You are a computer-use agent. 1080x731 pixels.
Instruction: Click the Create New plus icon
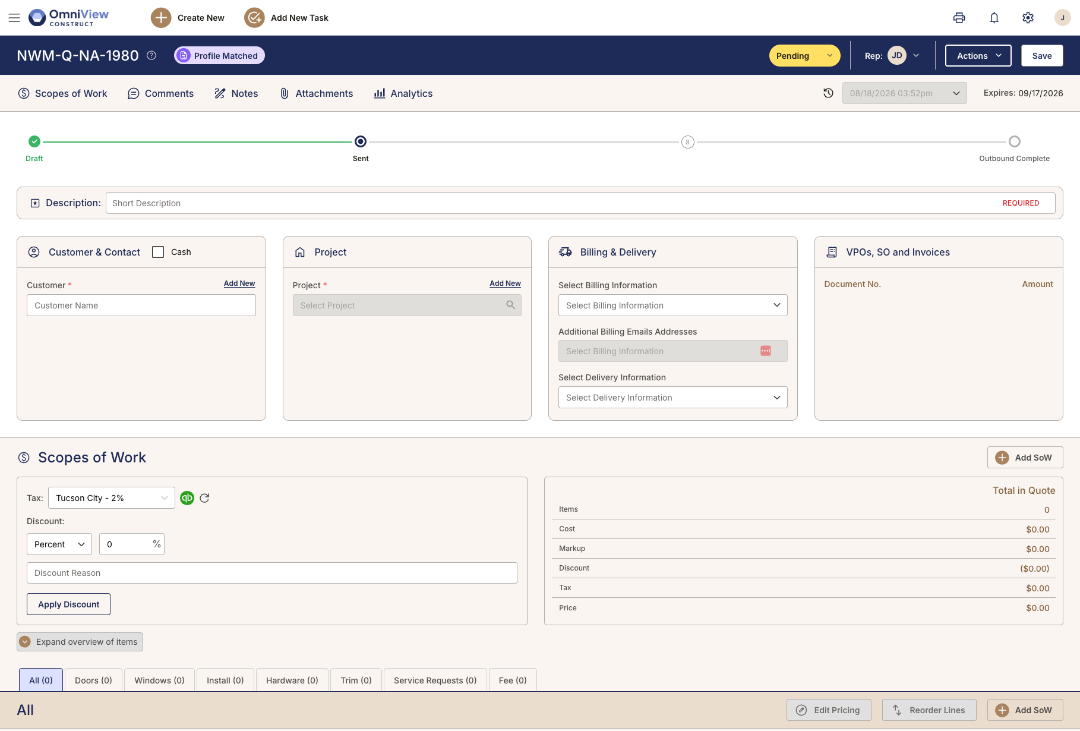(x=161, y=18)
